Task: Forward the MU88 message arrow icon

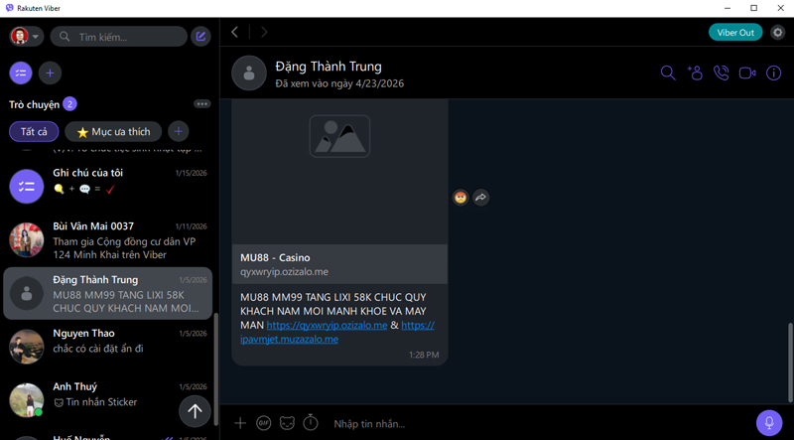Action: [x=481, y=198]
